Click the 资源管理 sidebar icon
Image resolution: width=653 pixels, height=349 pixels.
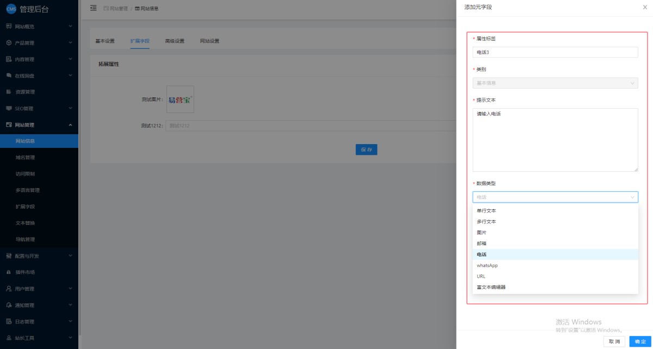(x=9, y=92)
